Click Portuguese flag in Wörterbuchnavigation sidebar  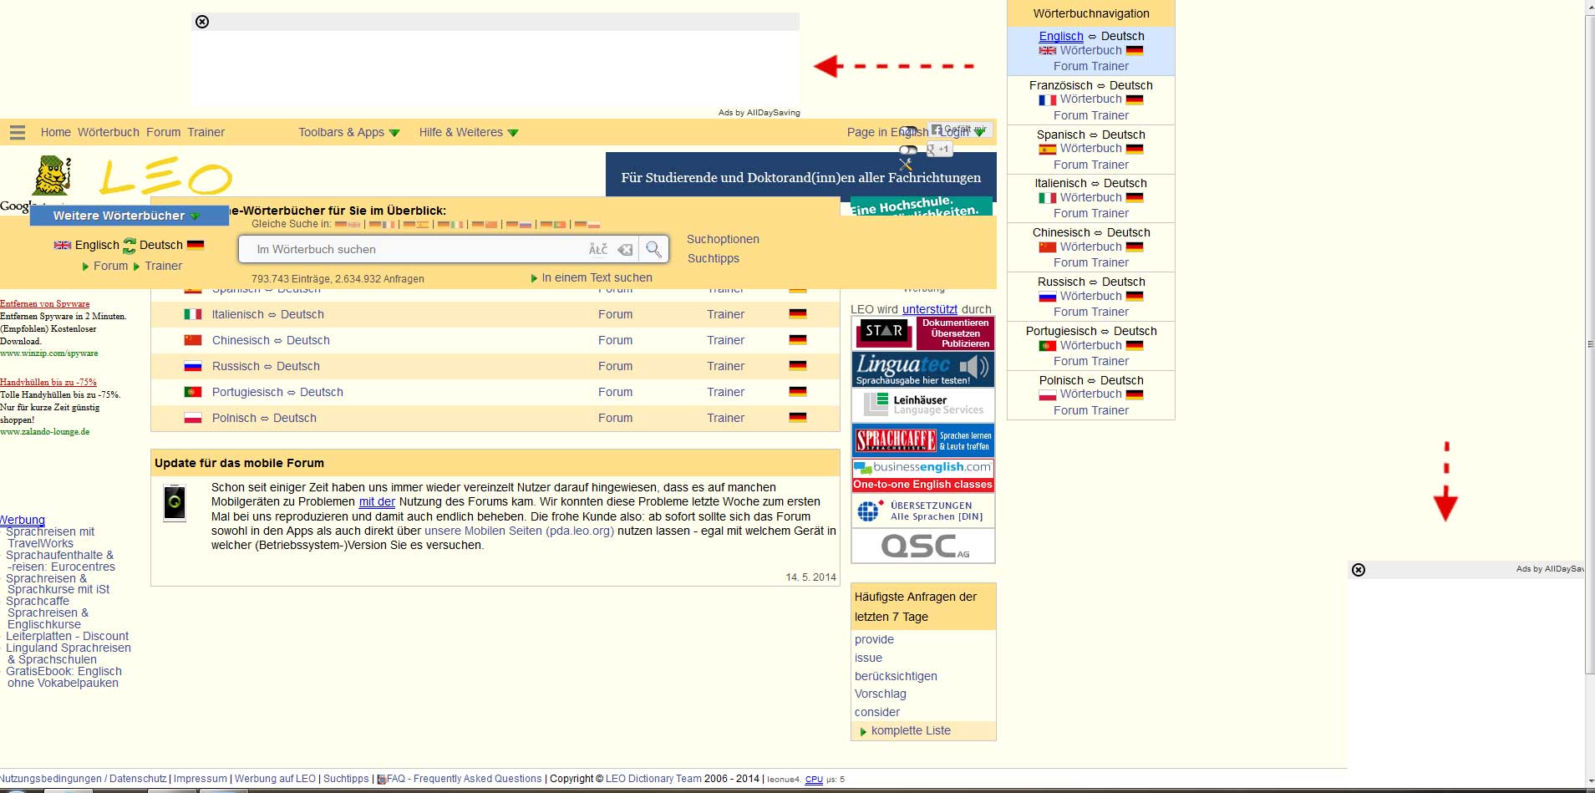coord(1047,346)
